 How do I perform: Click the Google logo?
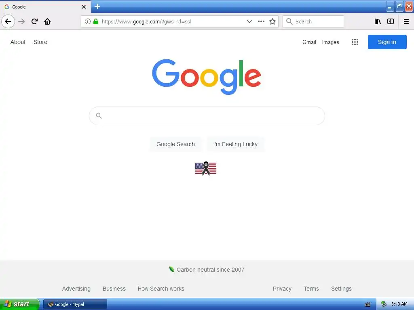coord(207,77)
